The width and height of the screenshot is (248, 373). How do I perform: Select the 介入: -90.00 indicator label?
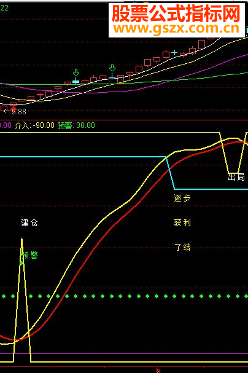click(x=34, y=125)
